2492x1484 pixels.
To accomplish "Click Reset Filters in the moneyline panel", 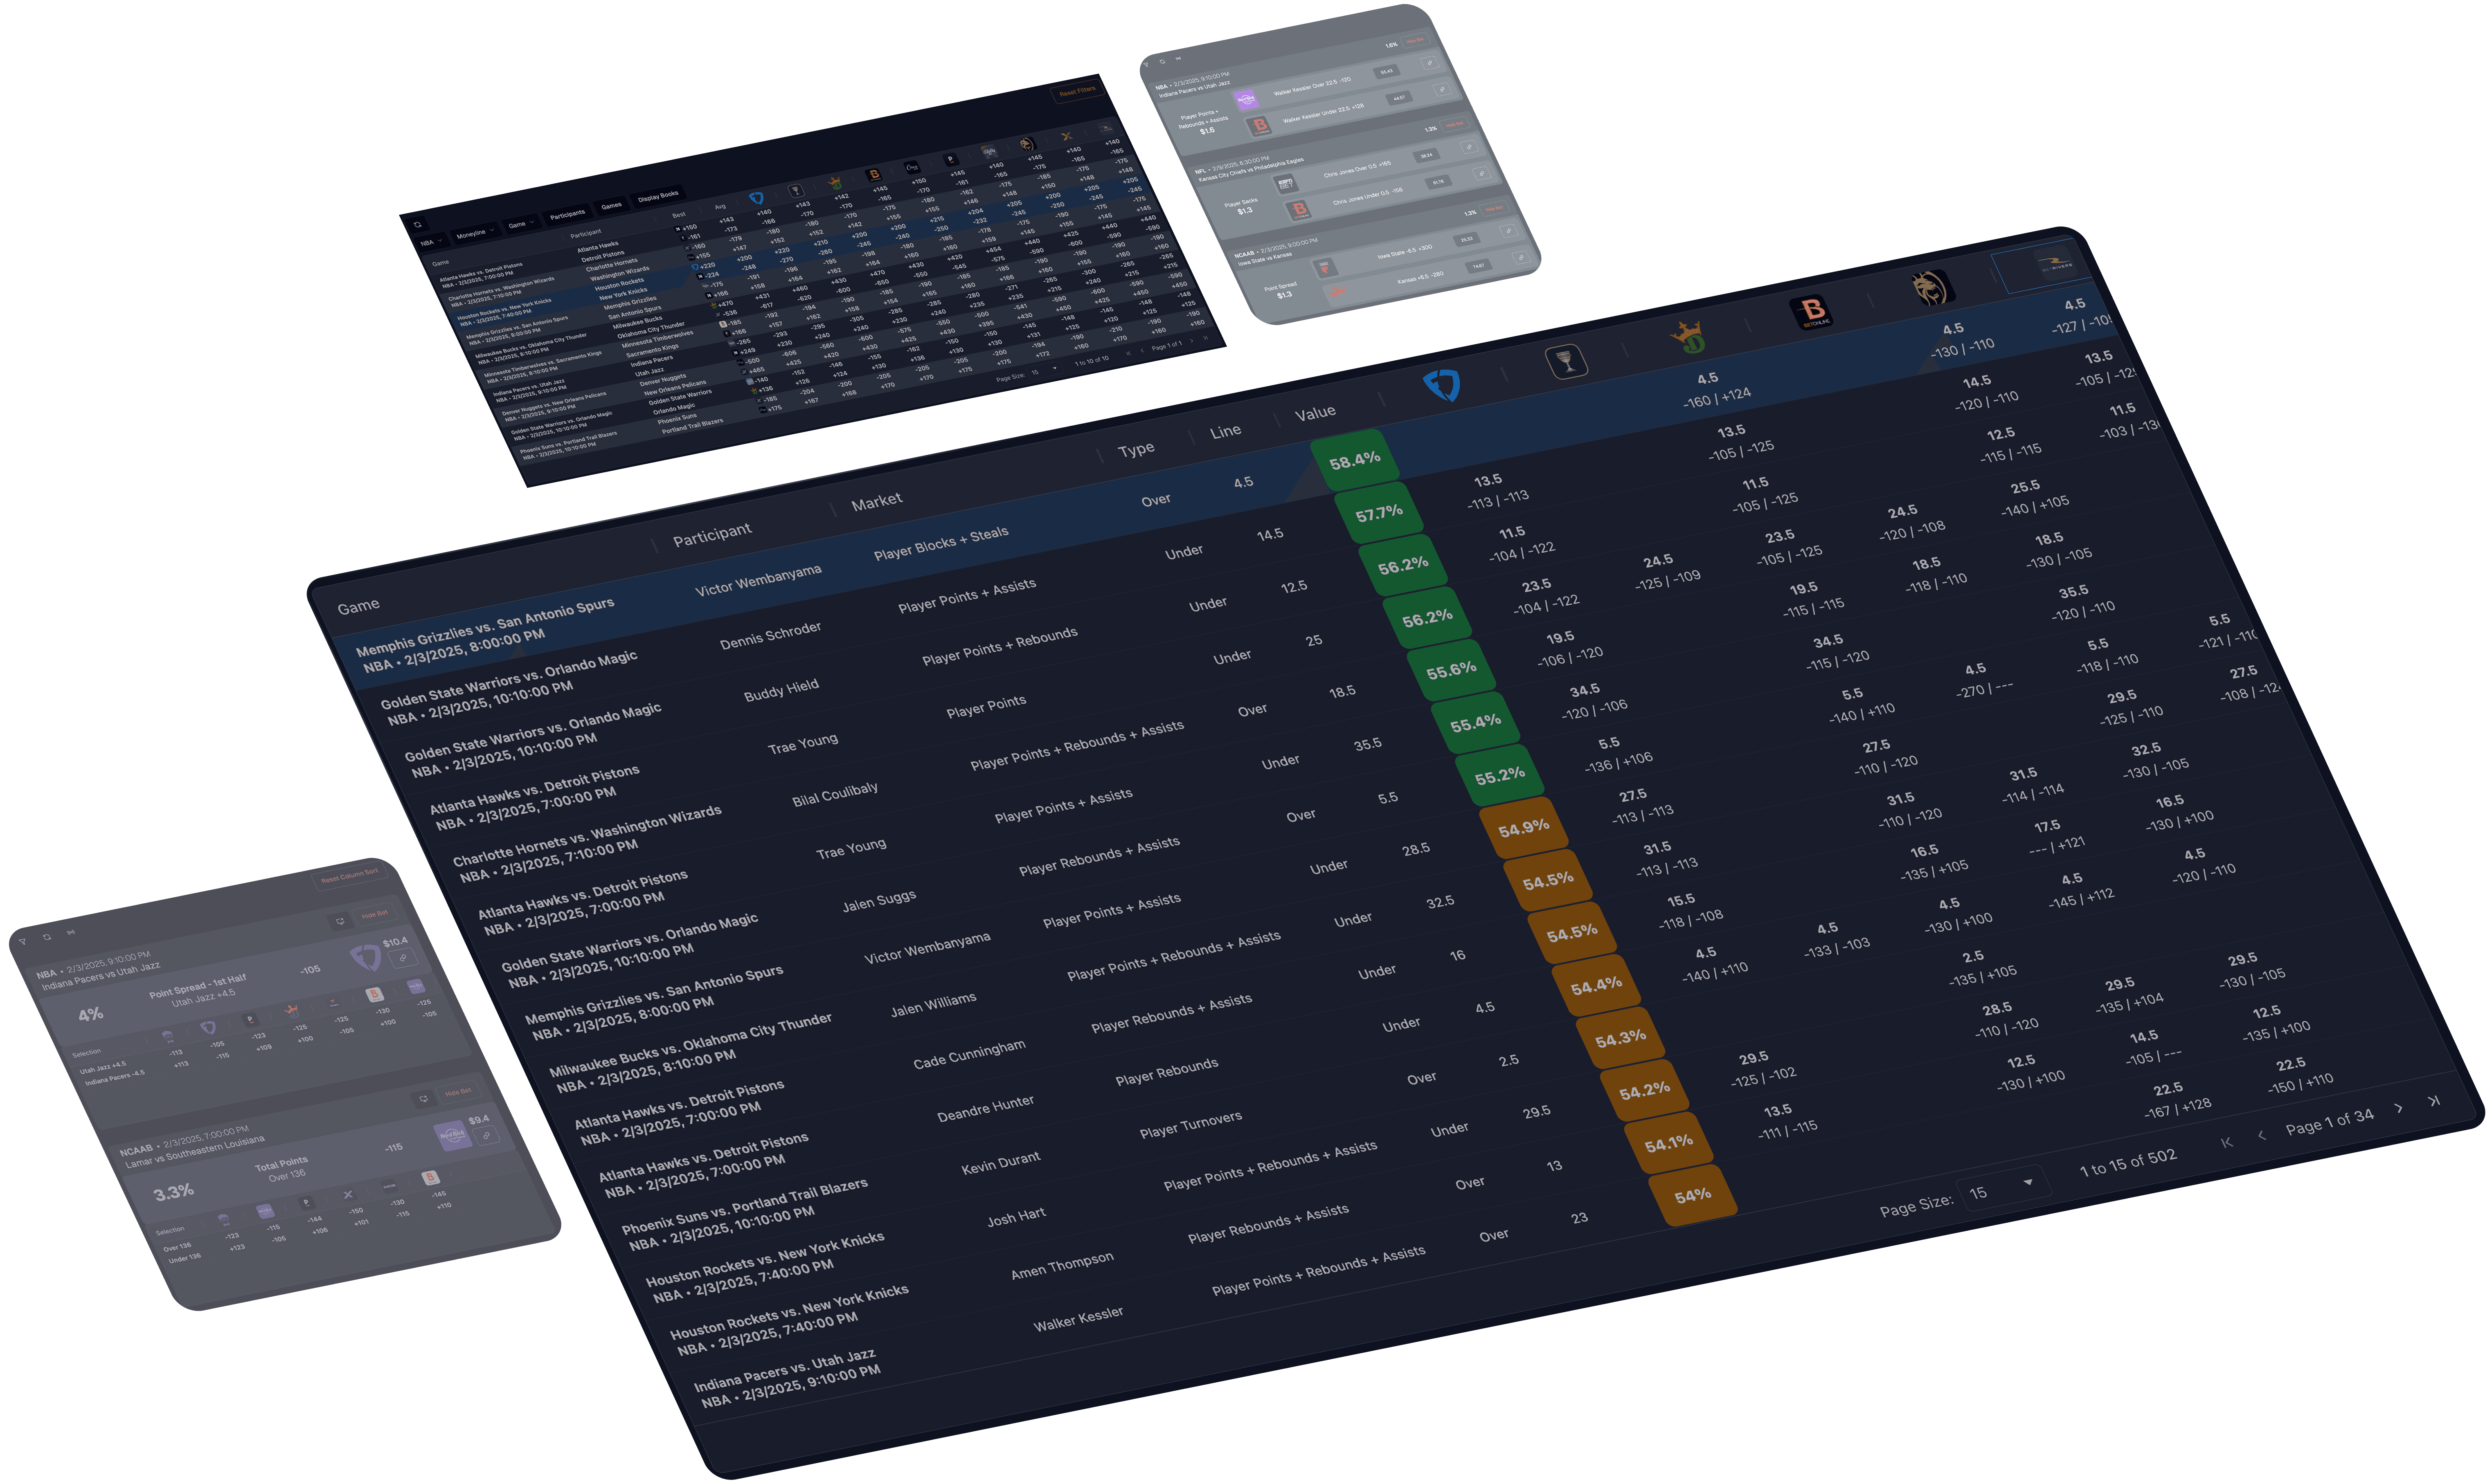I will (x=1077, y=91).
